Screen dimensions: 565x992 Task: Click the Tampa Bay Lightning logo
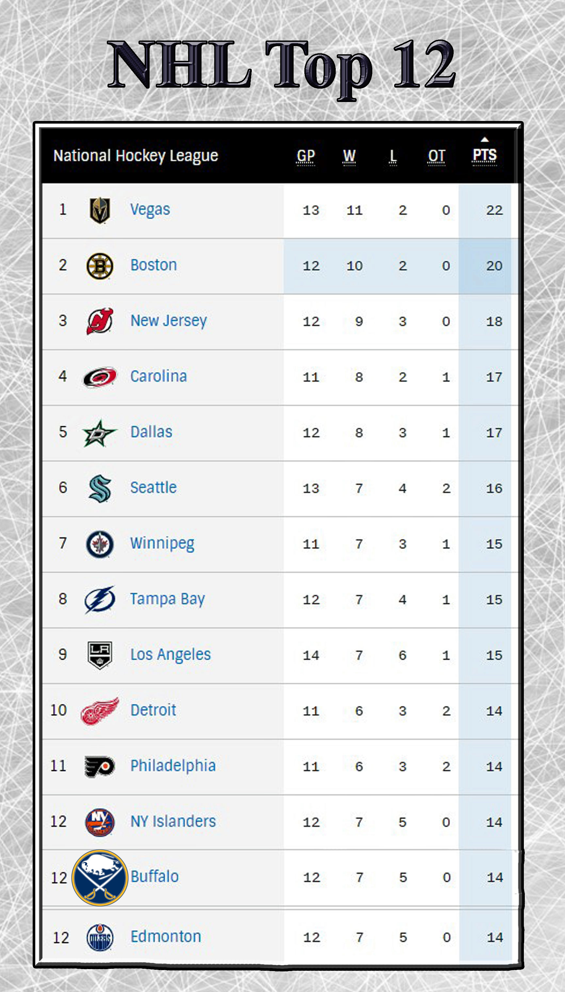coord(100,600)
